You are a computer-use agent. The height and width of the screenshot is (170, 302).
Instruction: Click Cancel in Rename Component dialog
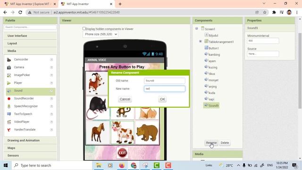[x=125, y=99]
